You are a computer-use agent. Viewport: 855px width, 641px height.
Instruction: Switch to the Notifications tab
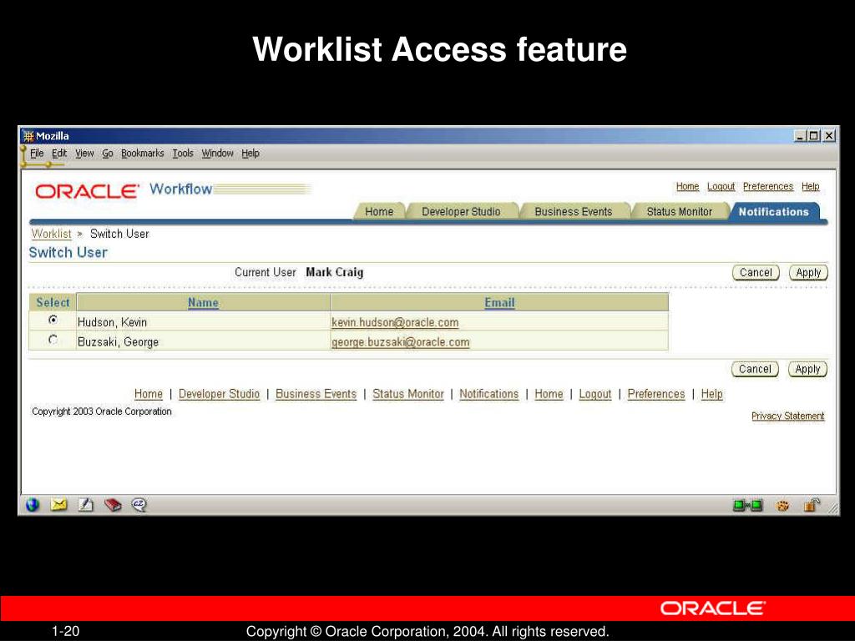click(x=773, y=211)
